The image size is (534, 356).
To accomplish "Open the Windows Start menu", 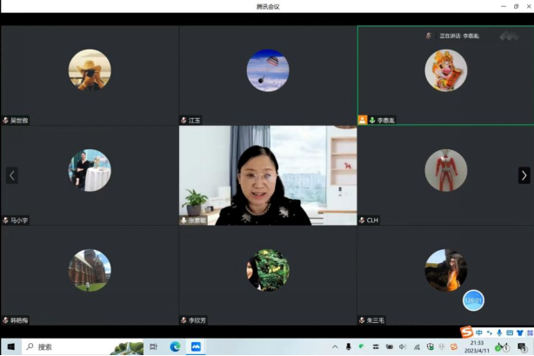I will [x=10, y=346].
